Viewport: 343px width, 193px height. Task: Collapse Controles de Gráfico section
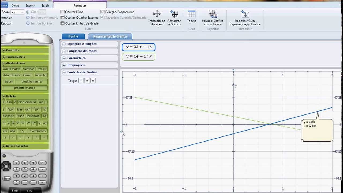pos(64,72)
